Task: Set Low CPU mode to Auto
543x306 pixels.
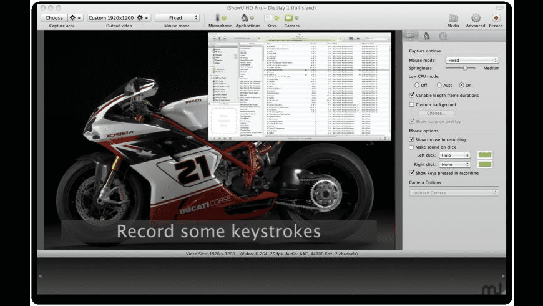Action: (x=439, y=85)
